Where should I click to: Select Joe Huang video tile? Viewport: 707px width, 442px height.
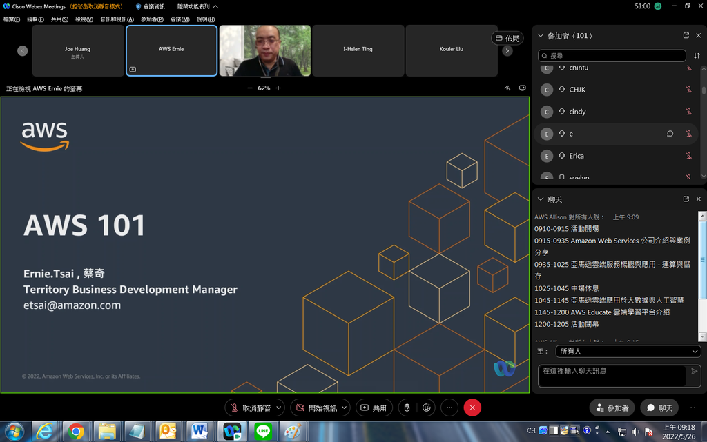(x=78, y=50)
